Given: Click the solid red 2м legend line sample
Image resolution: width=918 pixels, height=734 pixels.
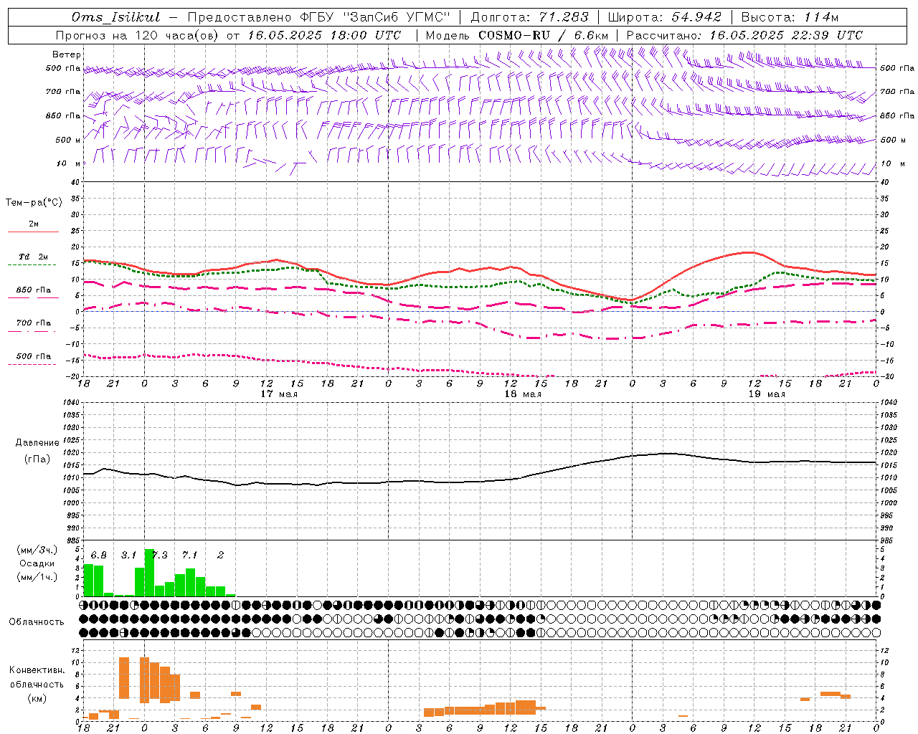Looking at the screenshot, I should [33, 232].
